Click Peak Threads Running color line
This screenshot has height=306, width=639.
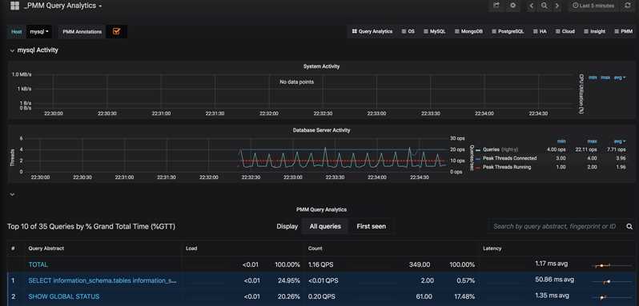[x=478, y=168]
